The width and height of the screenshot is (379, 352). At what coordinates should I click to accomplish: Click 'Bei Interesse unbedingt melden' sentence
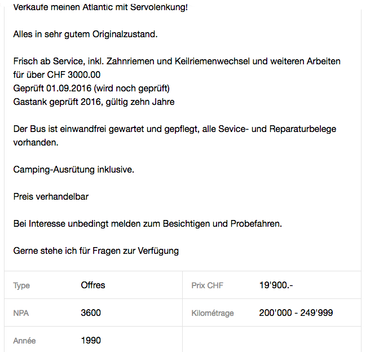(x=147, y=223)
